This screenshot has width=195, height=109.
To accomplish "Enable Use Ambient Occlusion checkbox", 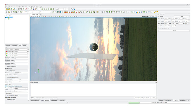I will (x=6, y=75).
